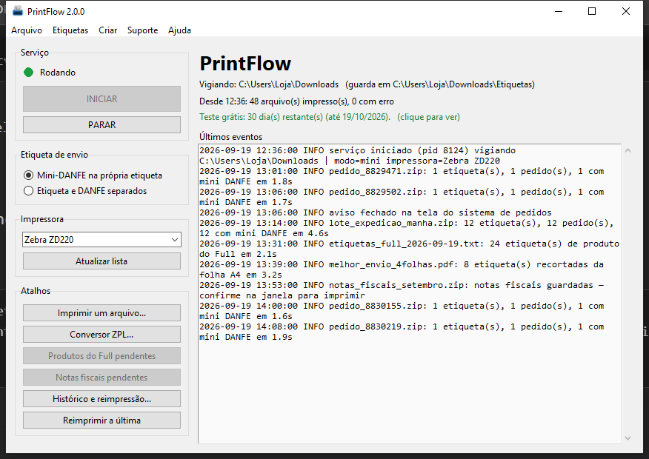Screen dimensions: 649x459
Task: Click Reimprimir a última button
Action: tap(101, 421)
